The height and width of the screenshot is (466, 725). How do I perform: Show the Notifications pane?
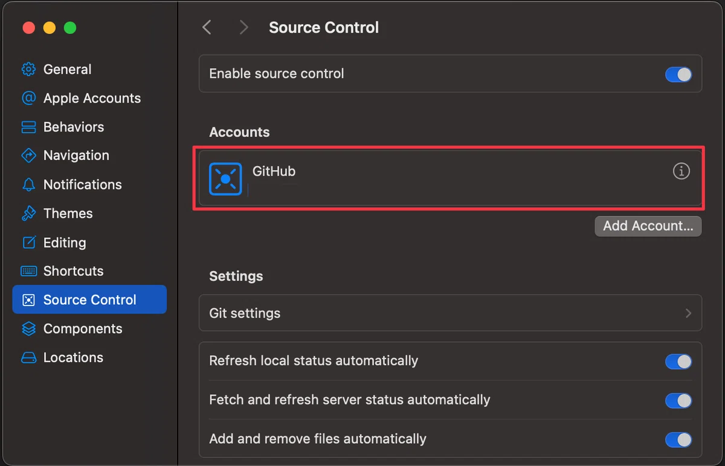coord(89,185)
